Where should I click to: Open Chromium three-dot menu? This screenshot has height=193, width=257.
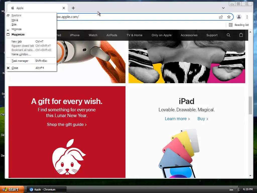coord(247,17)
